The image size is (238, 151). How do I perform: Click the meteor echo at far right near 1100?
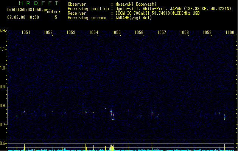225,117
